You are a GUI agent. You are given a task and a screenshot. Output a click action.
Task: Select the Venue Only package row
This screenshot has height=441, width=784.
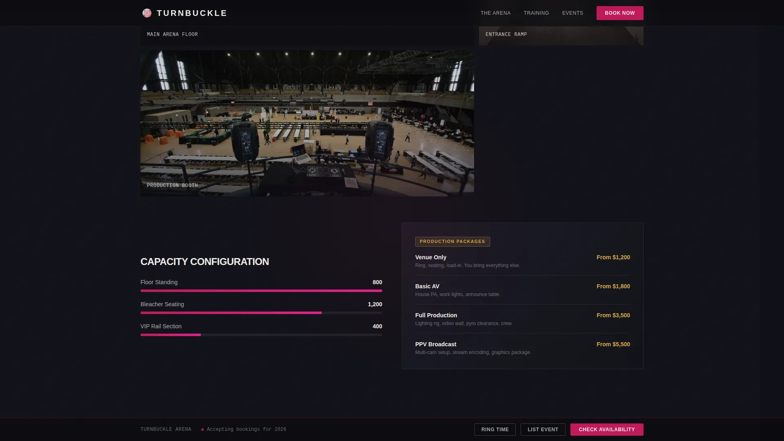(522, 261)
